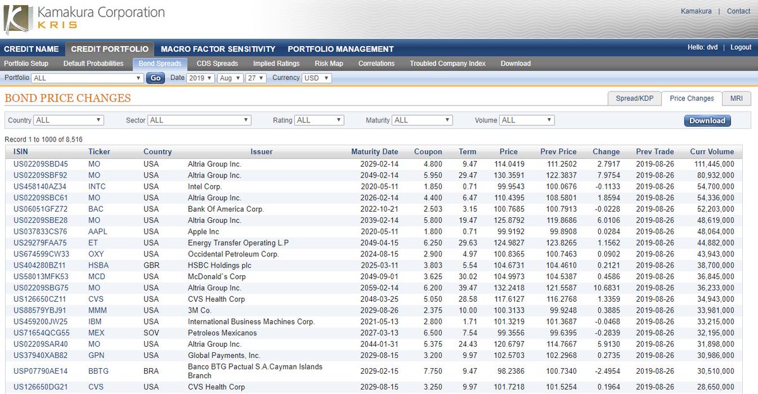Click ticker MCD
The width and height of the screenshot is (758, 394).
[97, 277]
